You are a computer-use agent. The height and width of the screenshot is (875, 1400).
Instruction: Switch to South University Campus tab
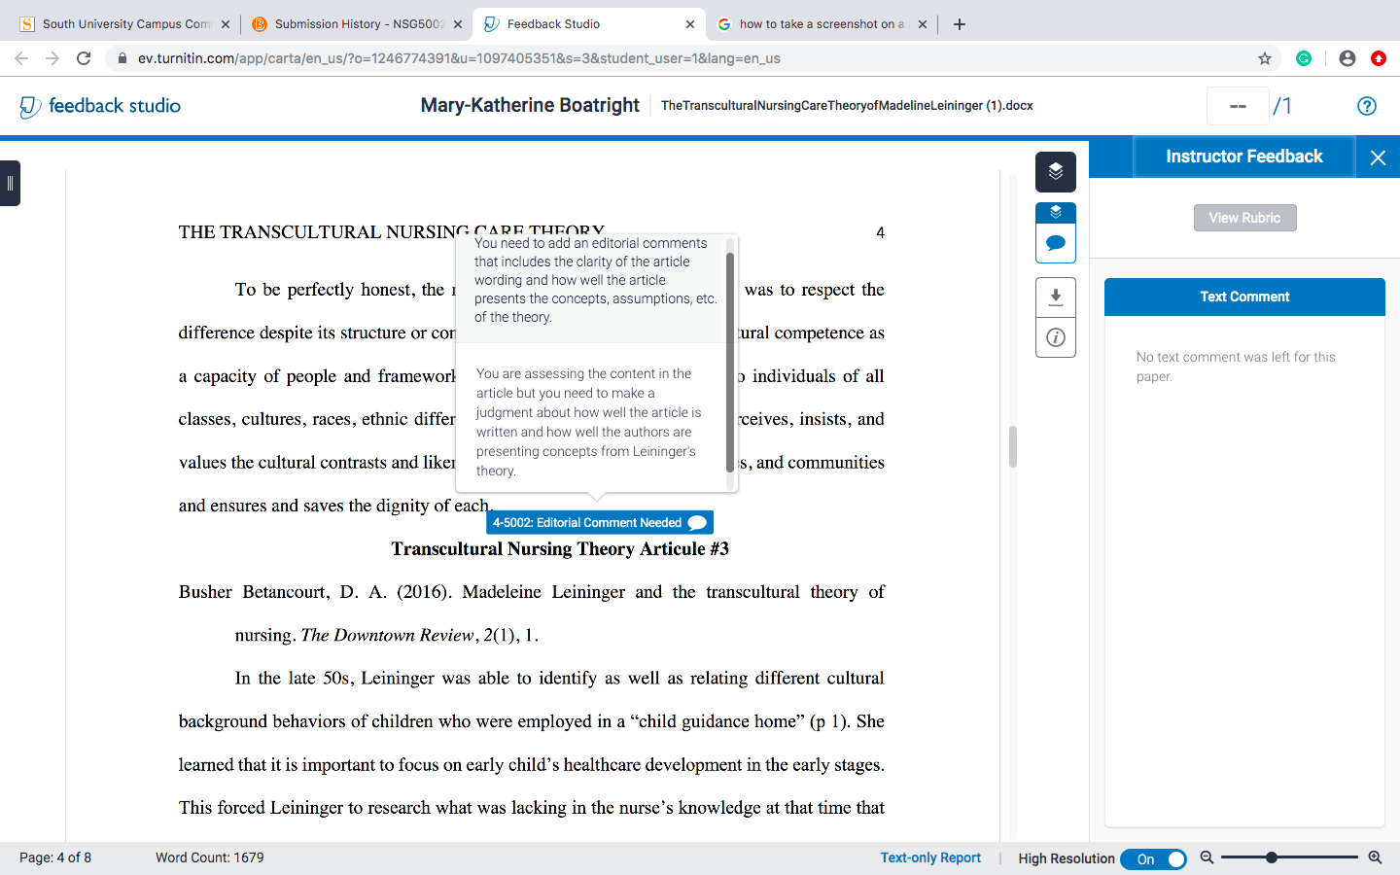(x=124, y=24)
